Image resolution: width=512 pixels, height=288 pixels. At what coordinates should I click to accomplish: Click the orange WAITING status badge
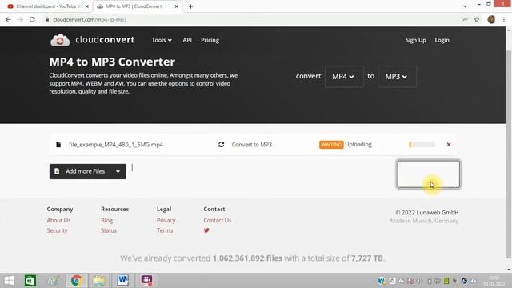331,144
